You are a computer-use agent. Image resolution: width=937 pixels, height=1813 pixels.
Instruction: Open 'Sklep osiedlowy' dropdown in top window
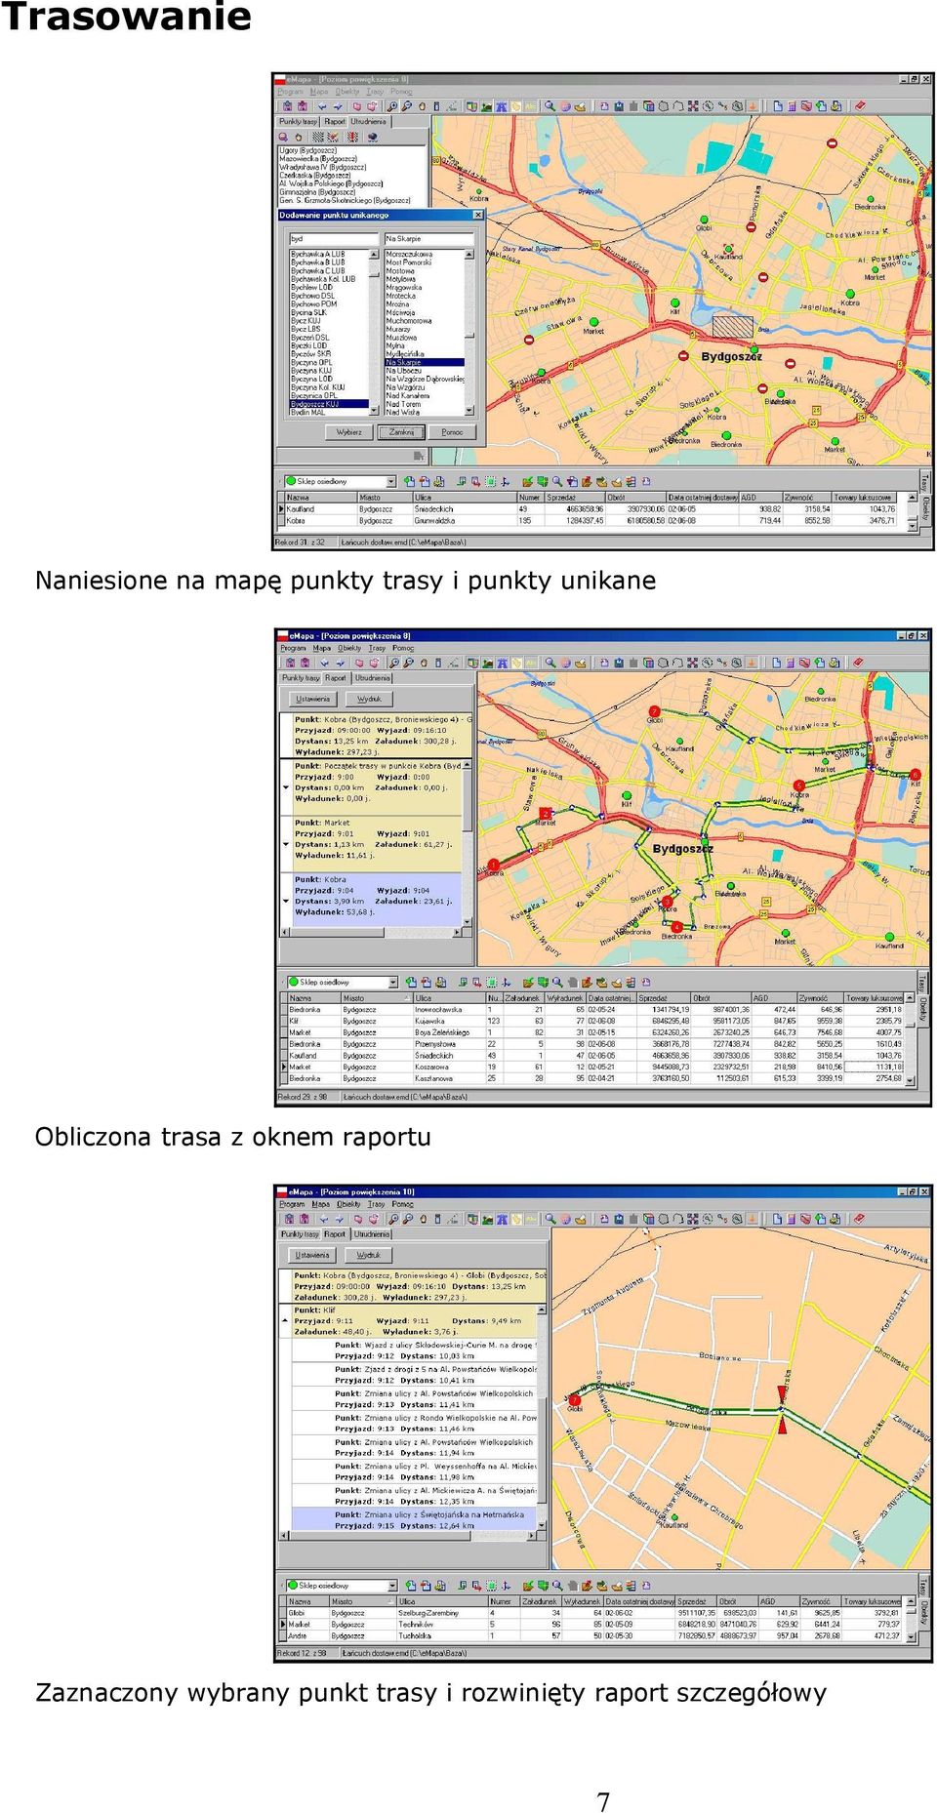[x=391, y=482]
